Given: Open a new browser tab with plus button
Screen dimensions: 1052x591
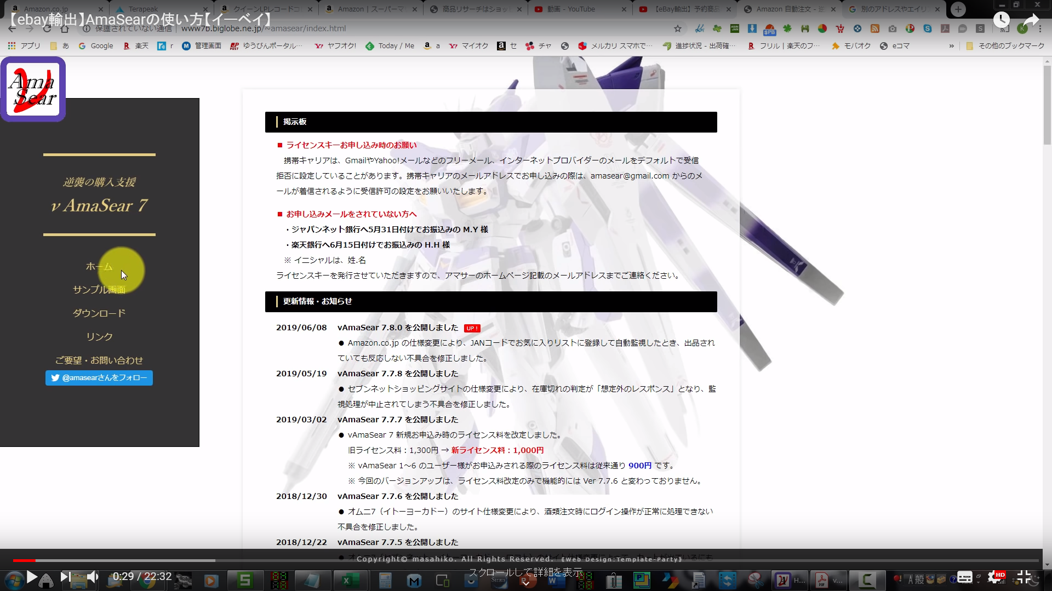Looking at the screenshot, I should pos(958,9).
